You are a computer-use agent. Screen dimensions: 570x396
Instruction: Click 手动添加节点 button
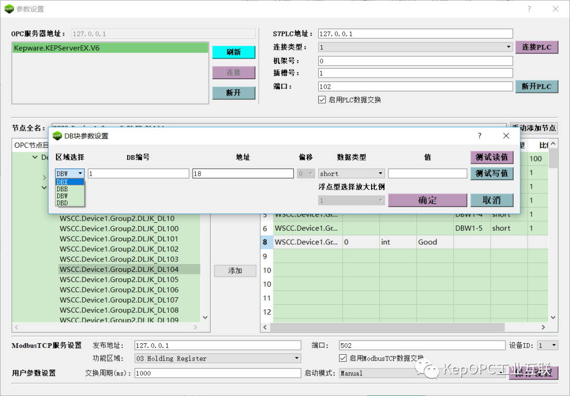[x=534, y=128]
